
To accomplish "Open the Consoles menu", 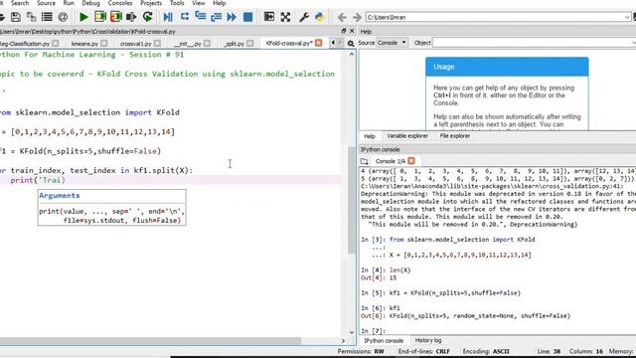I will [120, 3].
